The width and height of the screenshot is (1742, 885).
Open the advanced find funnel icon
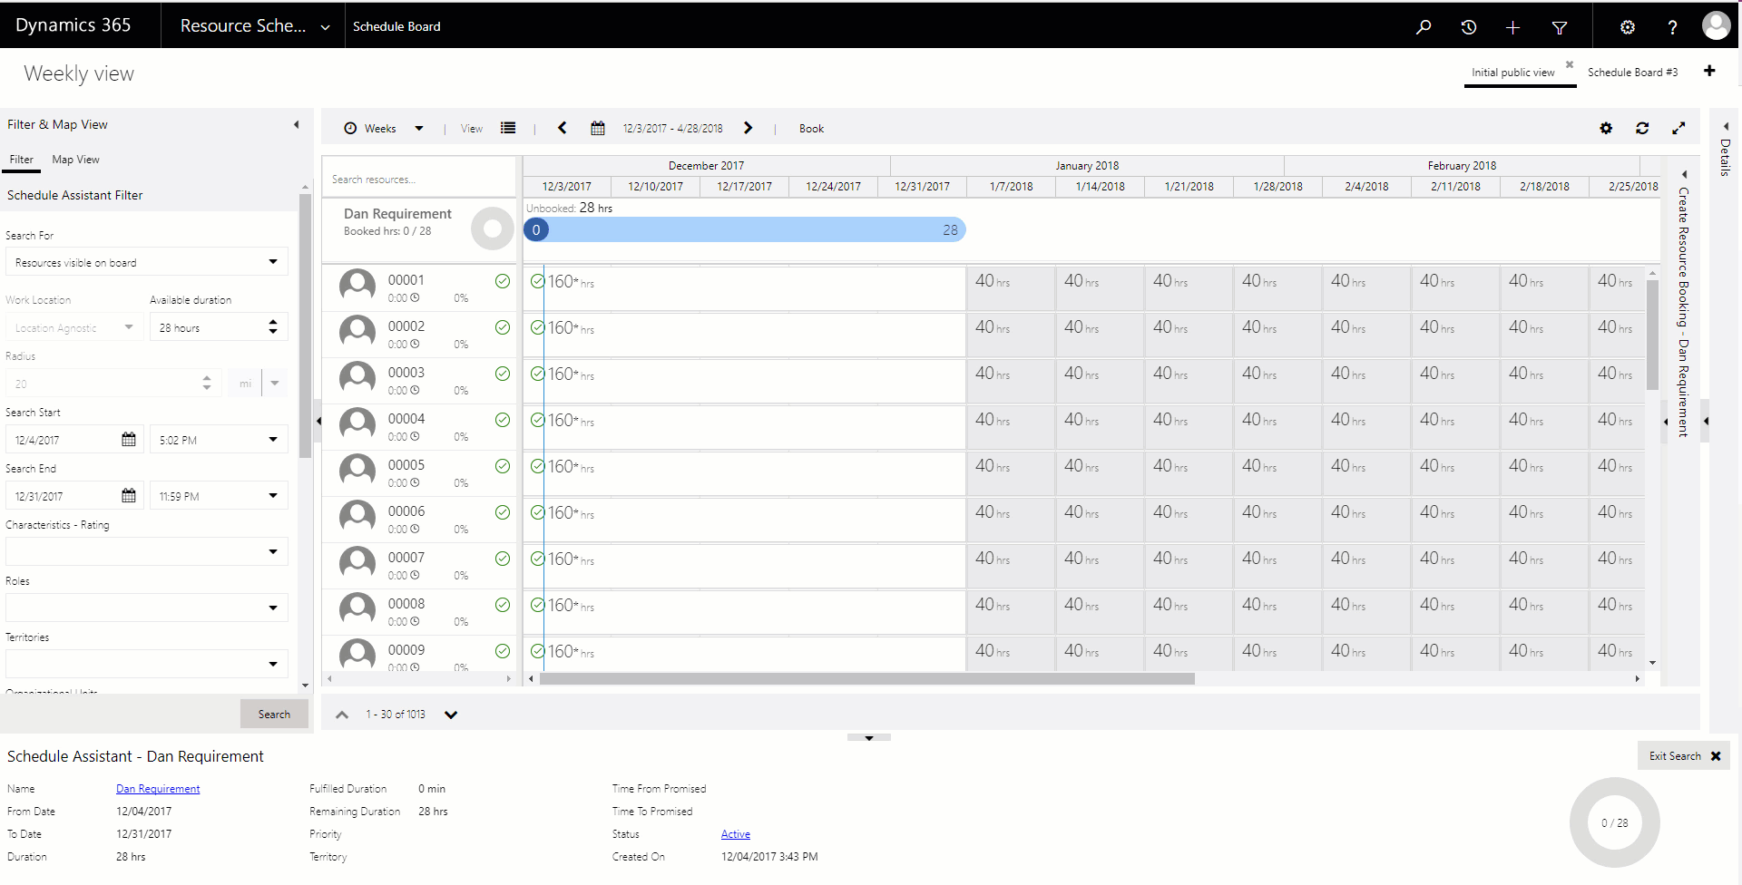tap(1560, 27)
